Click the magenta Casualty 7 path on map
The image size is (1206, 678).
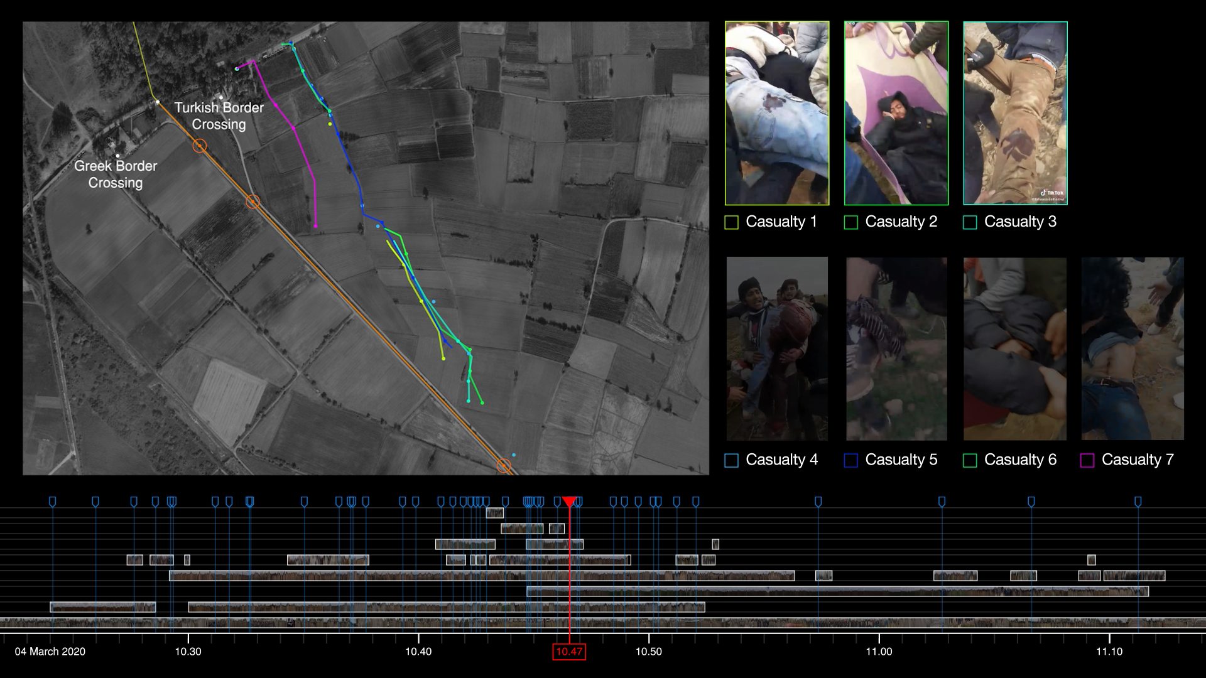[293, 128]
